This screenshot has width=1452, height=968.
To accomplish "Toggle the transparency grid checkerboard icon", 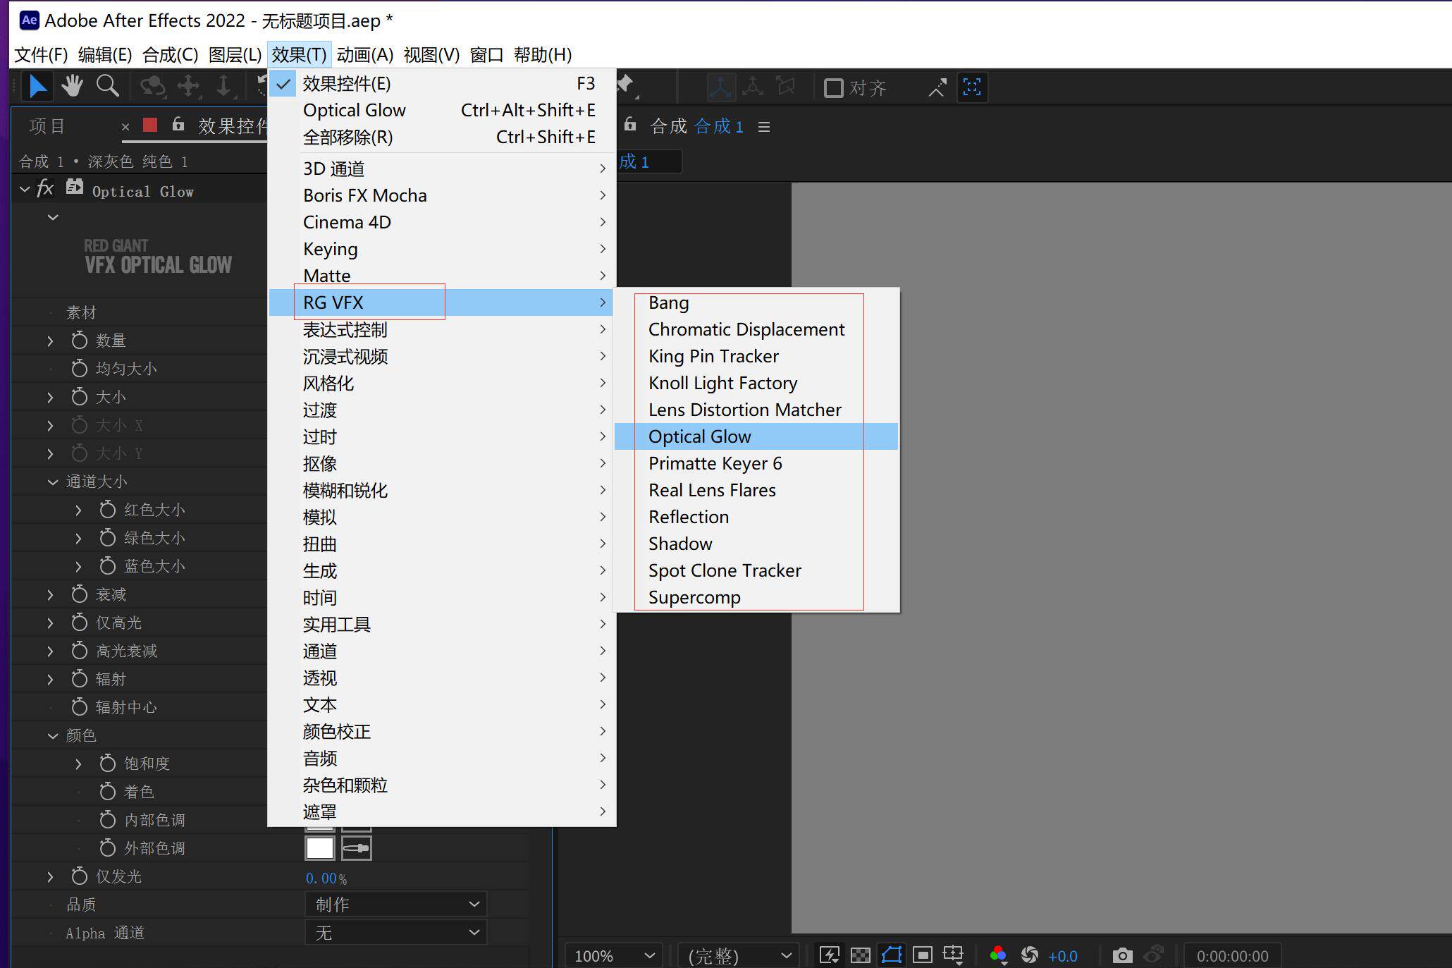I will tap(861, 955).
